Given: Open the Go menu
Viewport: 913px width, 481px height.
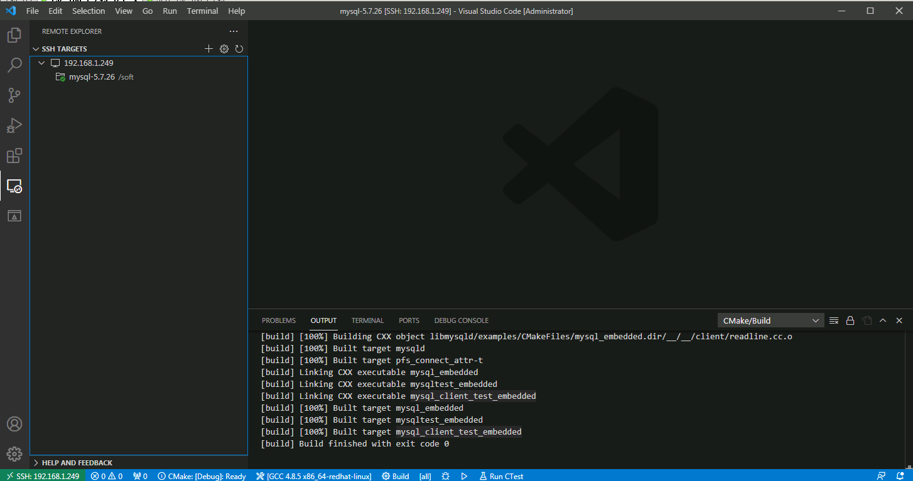Looking at the screenshot, I should click(x=148, y=11).
